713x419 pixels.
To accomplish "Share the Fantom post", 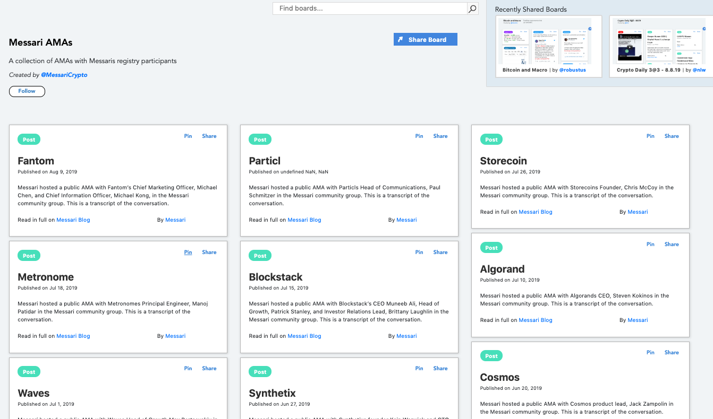I will point(209,136).
